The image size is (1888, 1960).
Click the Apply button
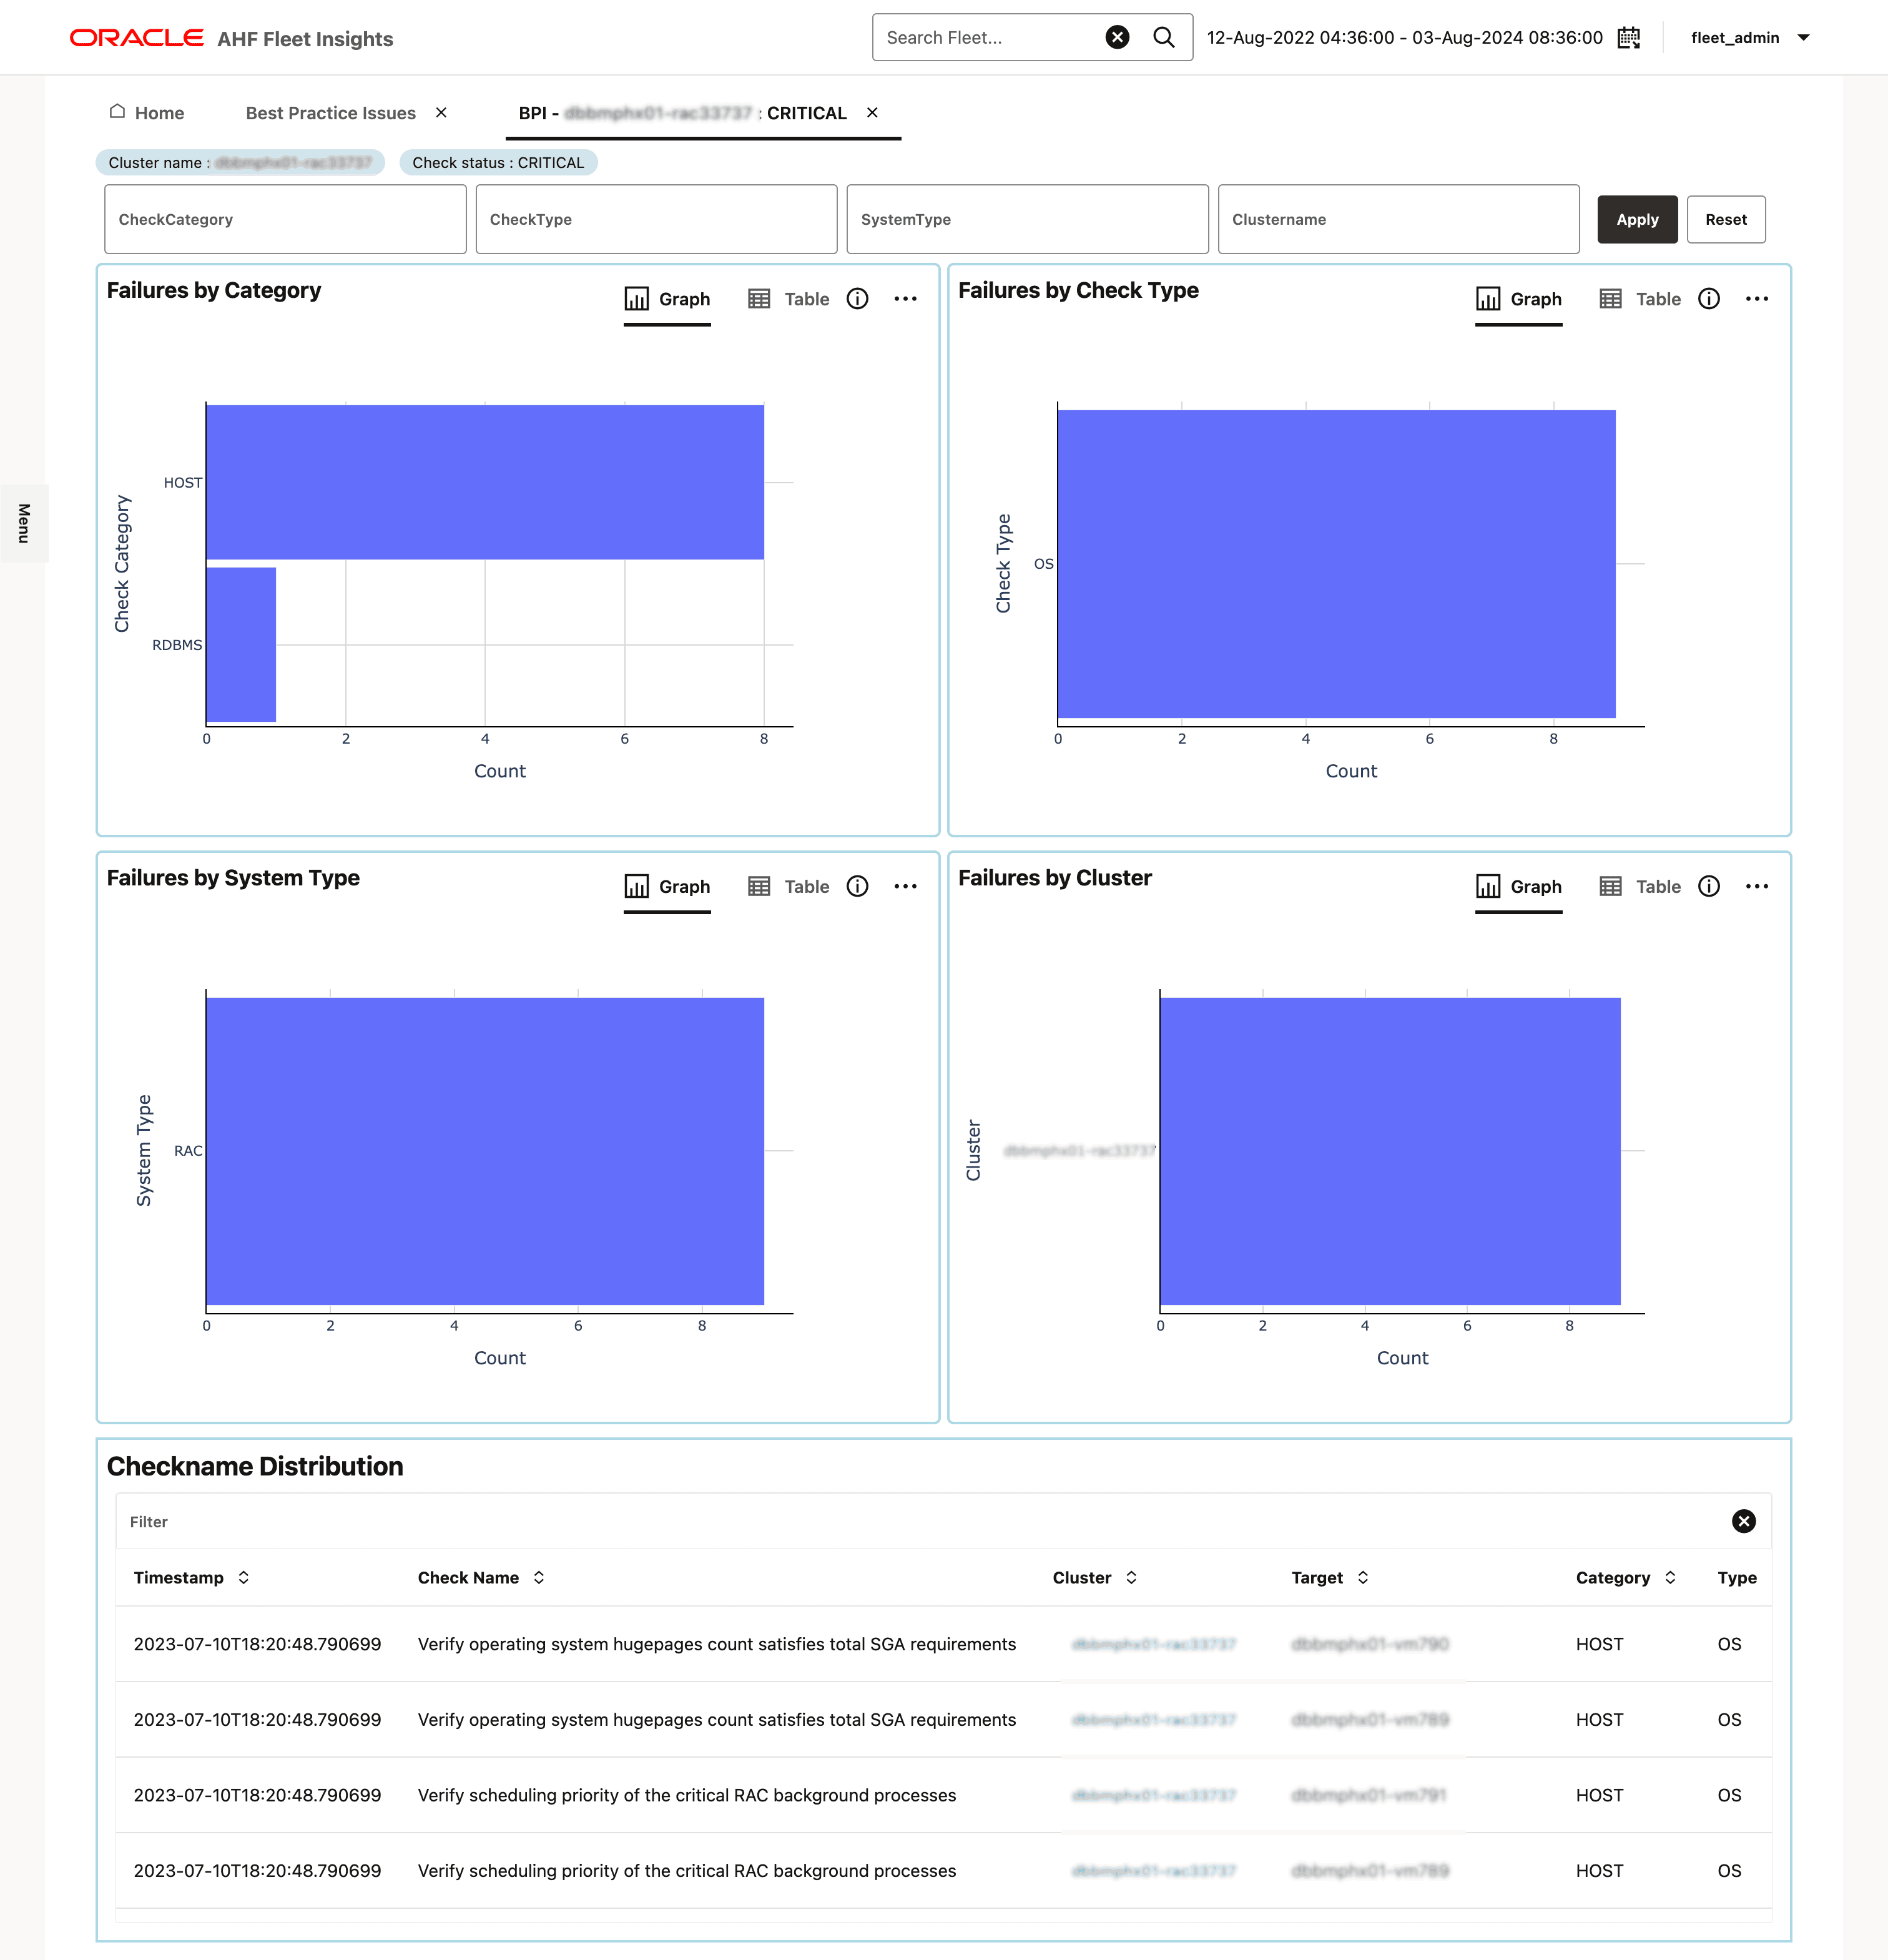click(x=1636, y=219)
